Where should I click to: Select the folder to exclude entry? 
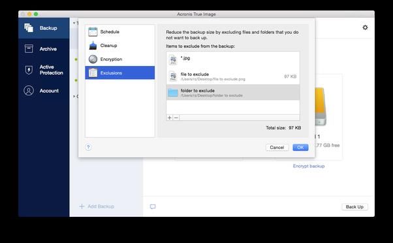tap(233, 93)
